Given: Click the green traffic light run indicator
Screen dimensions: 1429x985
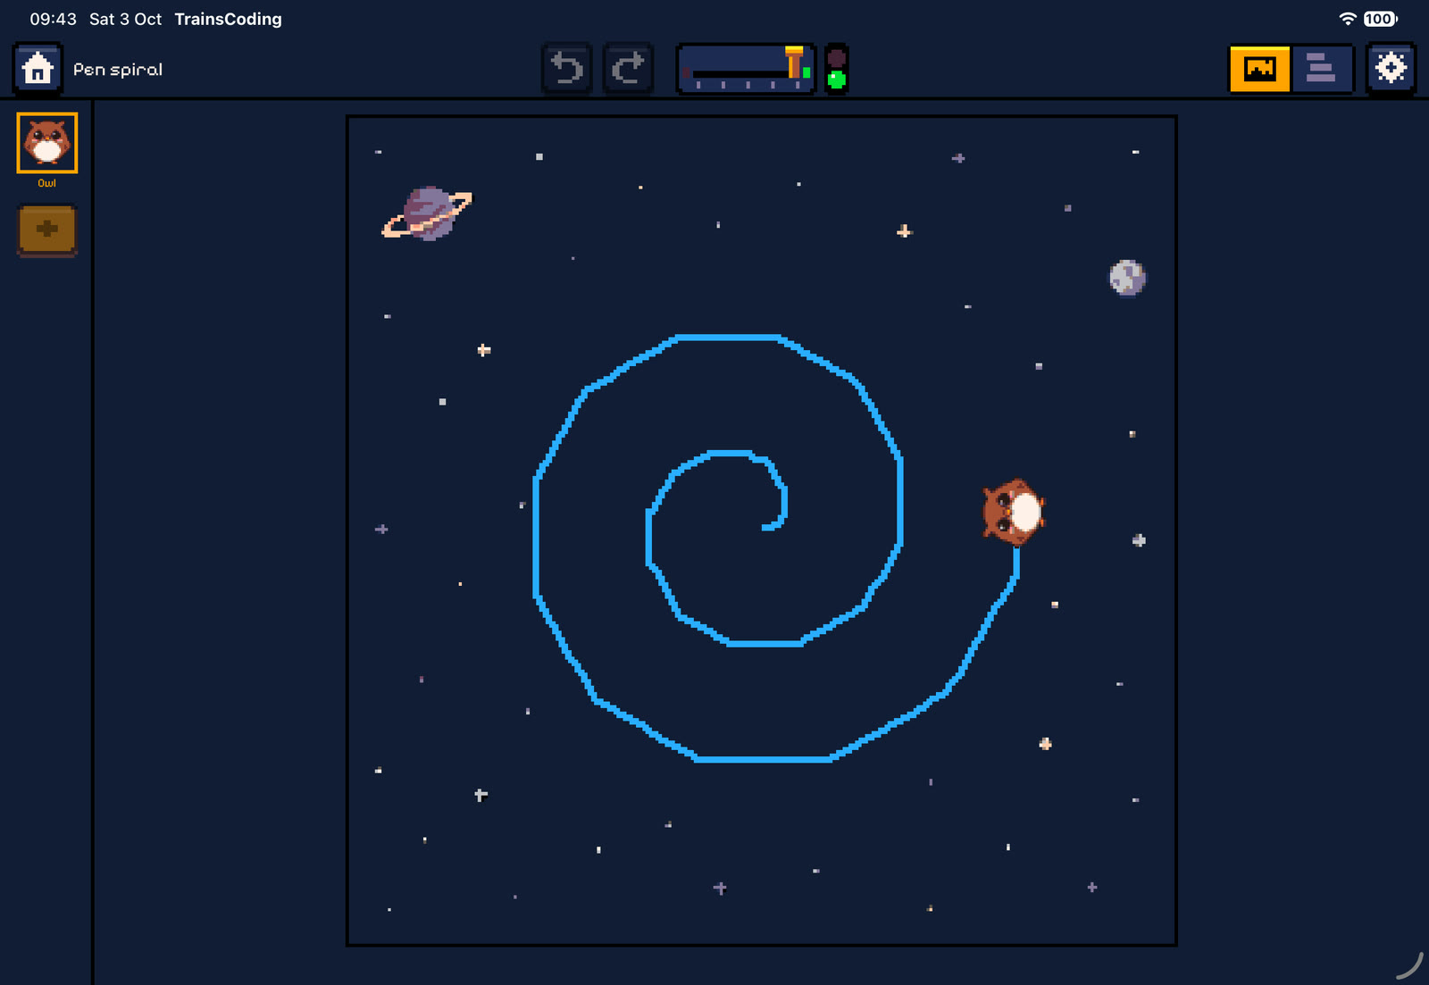Looking at the screenshot, I should (837, 79).
